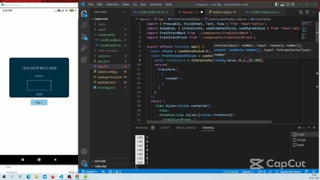Open the Accounts menu icon
The width and height of the screenshot is (320, 180).
84,151
